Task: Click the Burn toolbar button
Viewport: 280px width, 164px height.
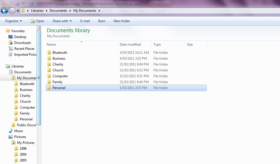Action: click(102, 21)
